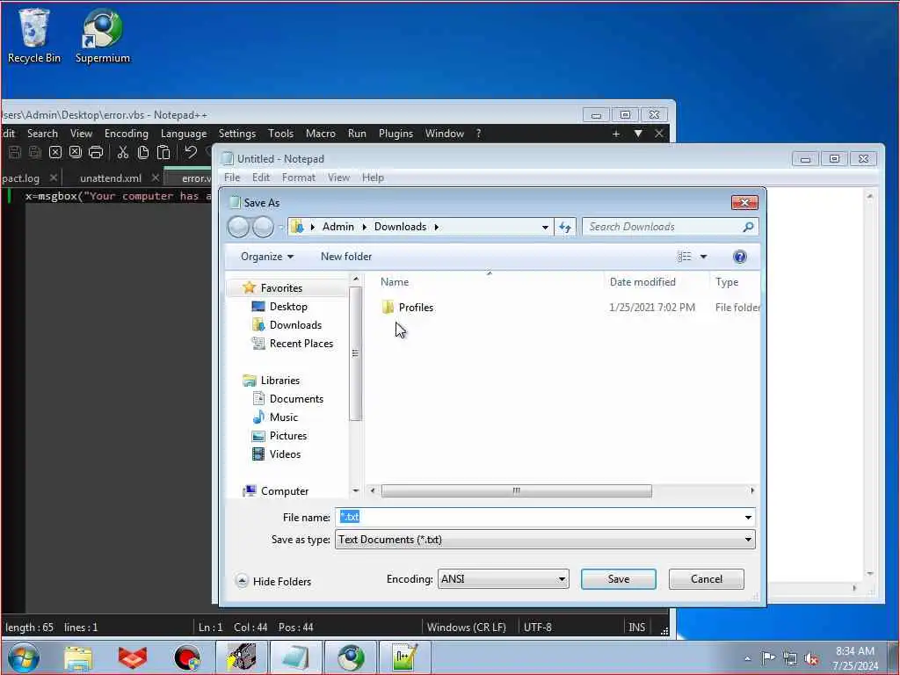Click the horizontal scrollbar thumb in file list

517,490
